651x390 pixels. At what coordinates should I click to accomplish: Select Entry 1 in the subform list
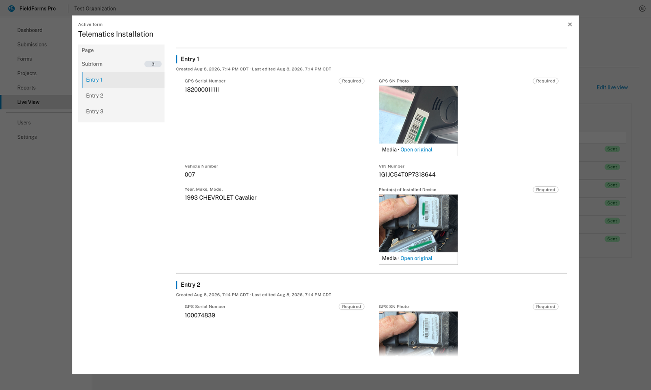123,80
